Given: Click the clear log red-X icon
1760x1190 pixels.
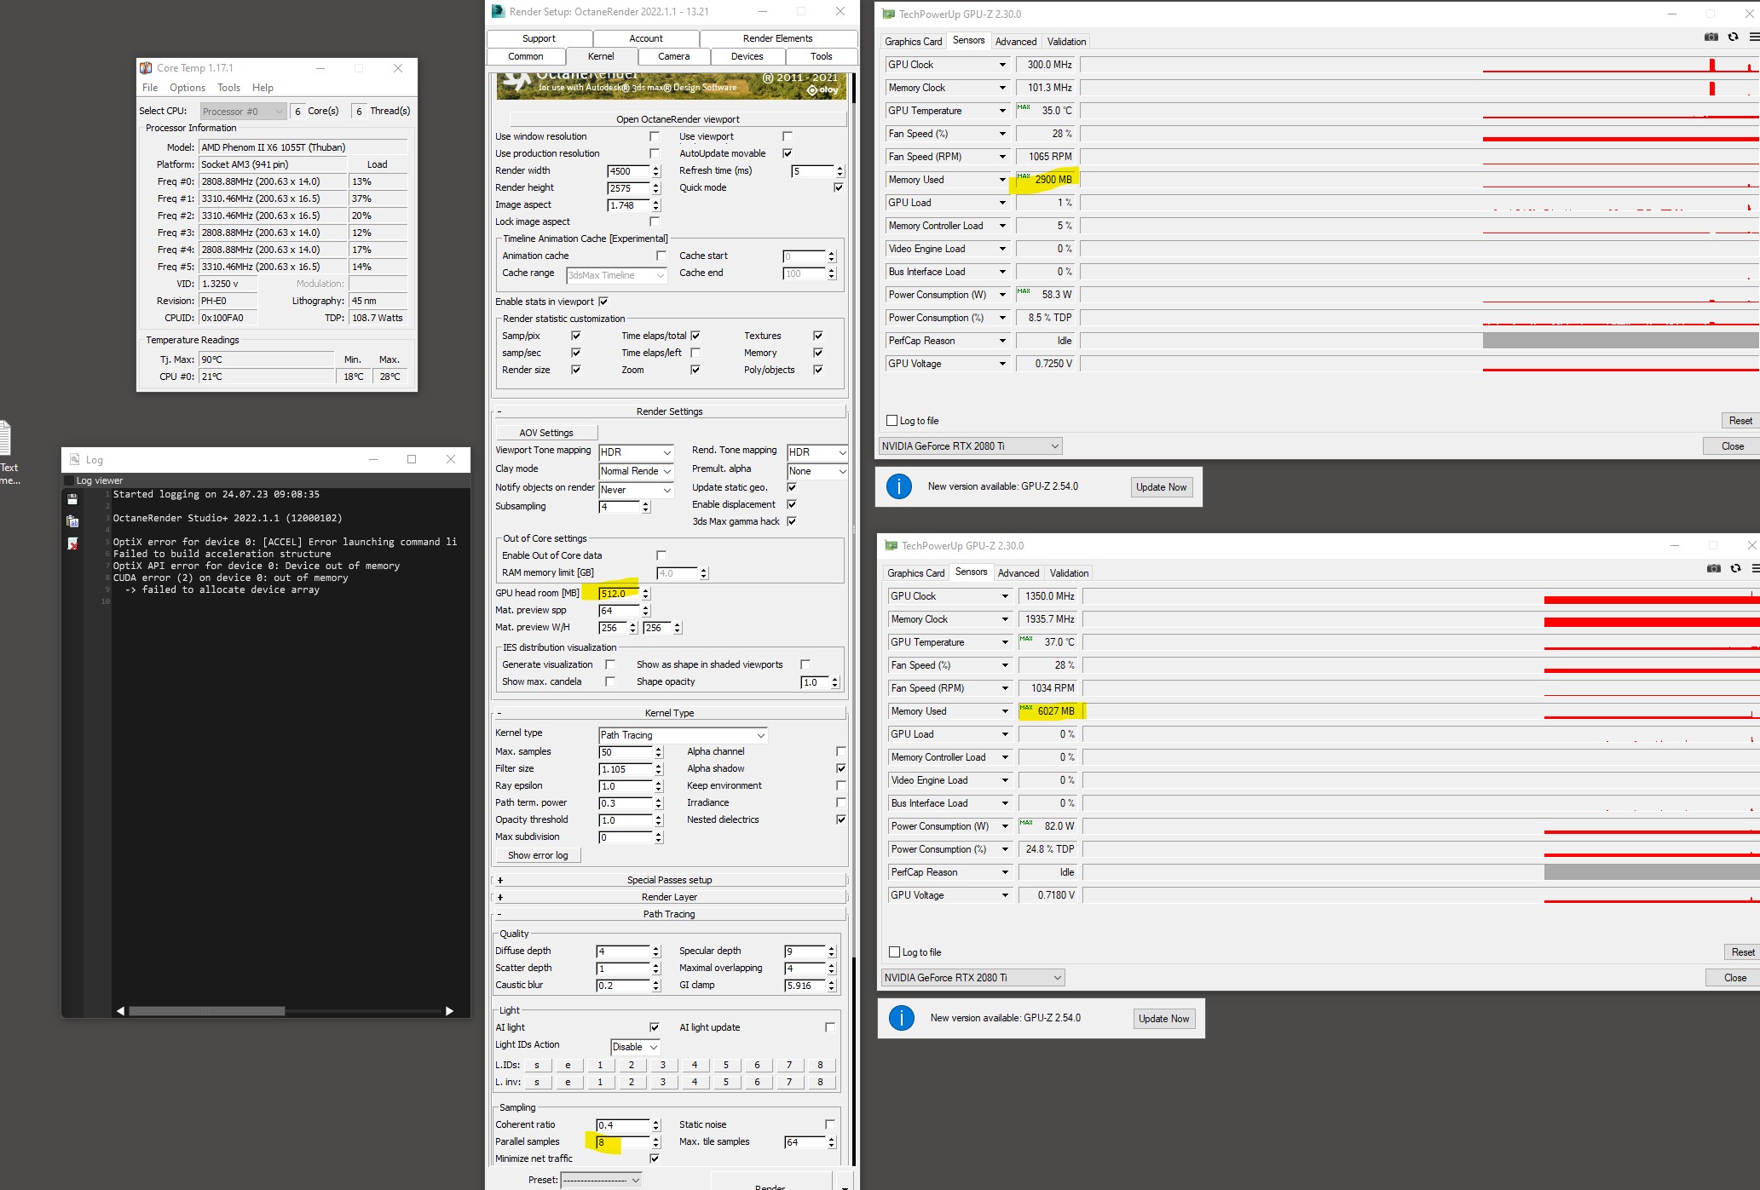Looking at the screenshot, I should tap(72, 543).
